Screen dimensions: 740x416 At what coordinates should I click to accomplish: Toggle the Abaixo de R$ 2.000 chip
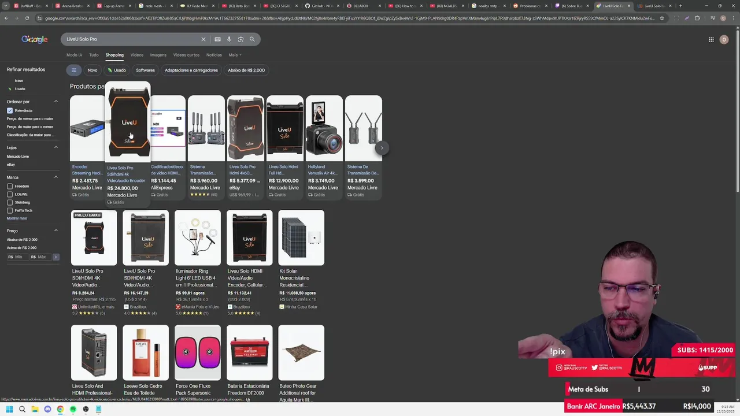coord(246,70)
